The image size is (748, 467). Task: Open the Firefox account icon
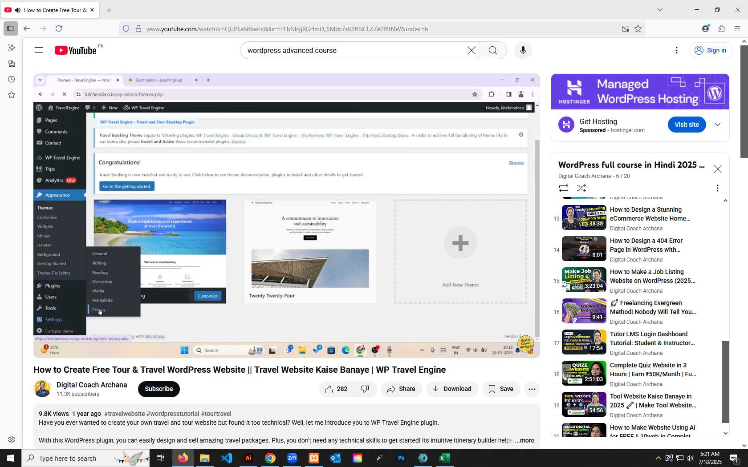(x=705, y=28)
